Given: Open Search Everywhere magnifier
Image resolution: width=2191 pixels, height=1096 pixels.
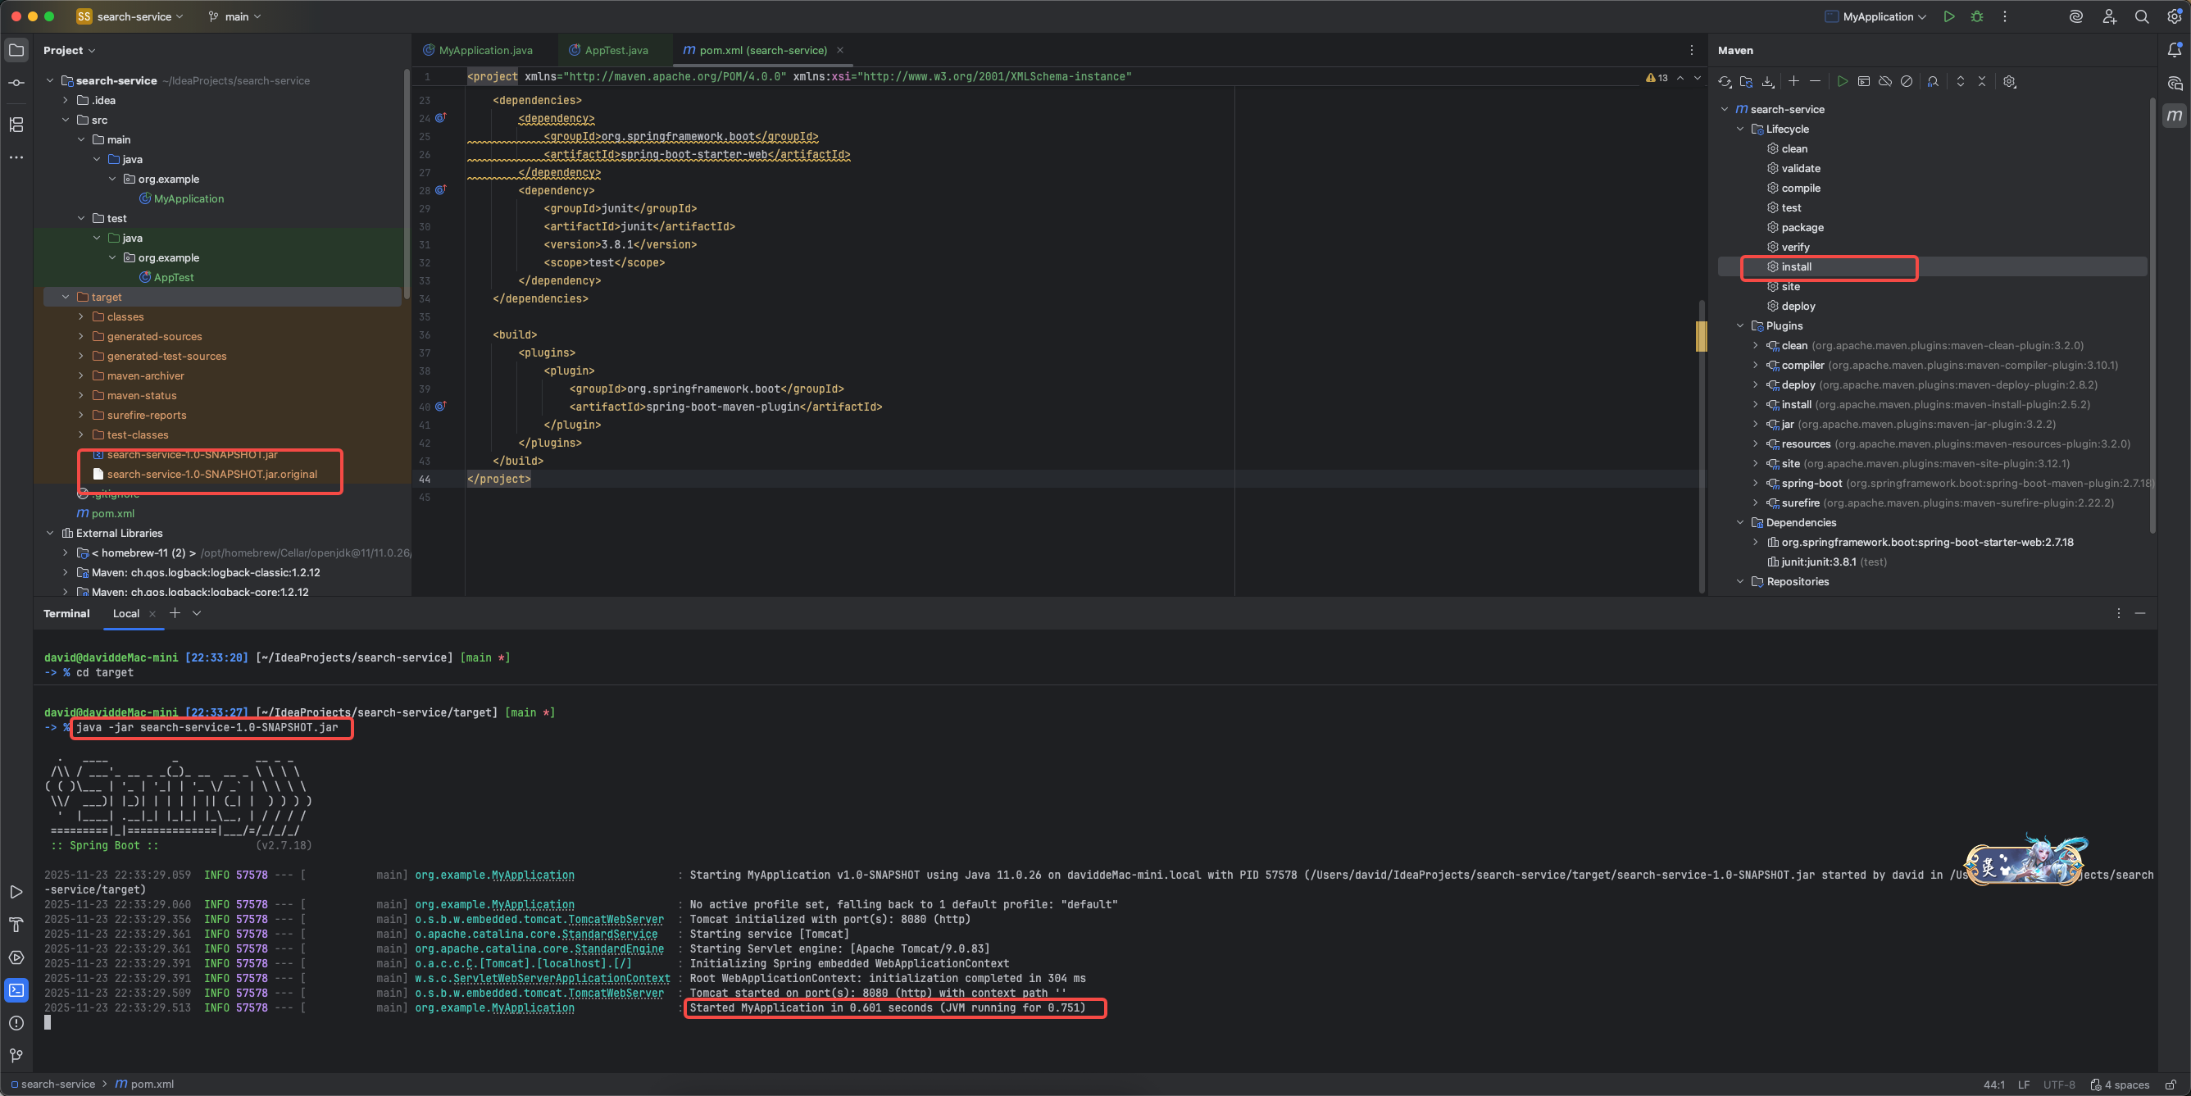Looking at the screenshot, I should [2142, 16].
